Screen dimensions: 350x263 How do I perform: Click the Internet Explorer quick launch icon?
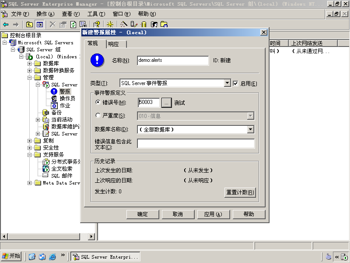tap(52, 257)
